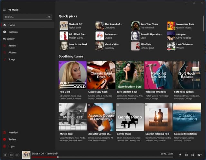Open the Relaxing 80s Rock playlist cover
The image size is (206, 160).
pos(158,75)
